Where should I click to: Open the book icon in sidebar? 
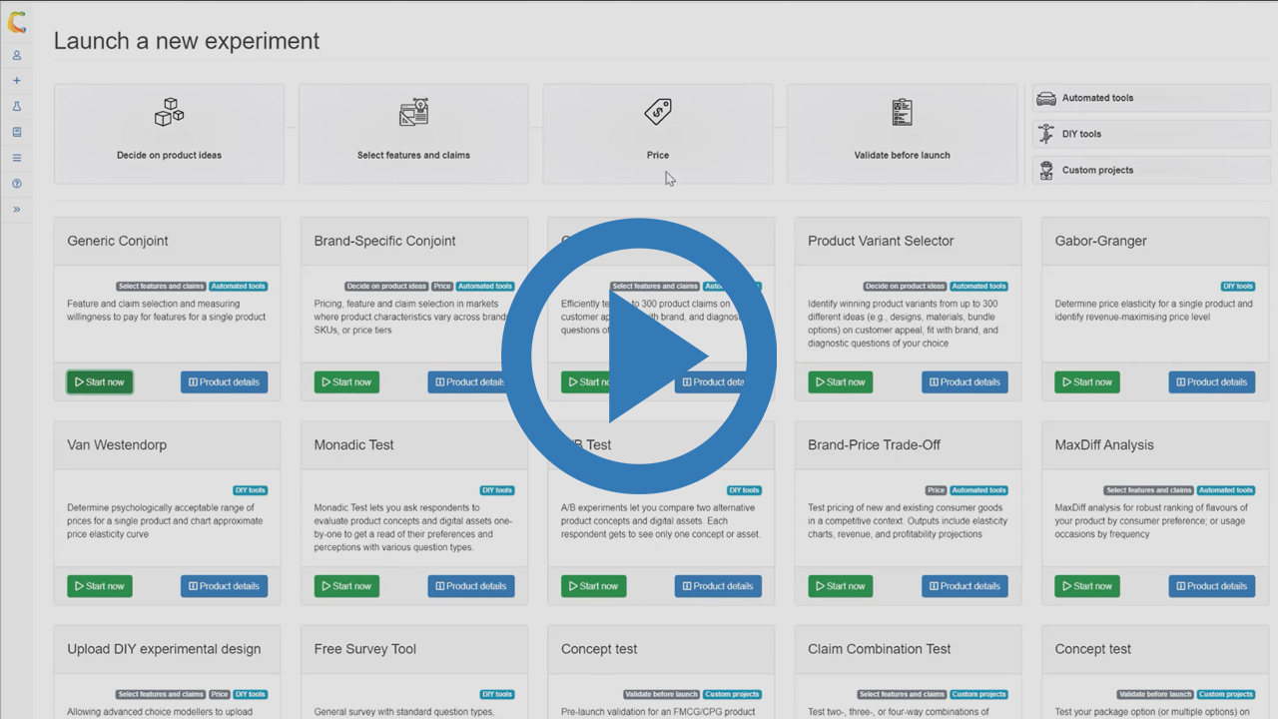coord(16,132)
